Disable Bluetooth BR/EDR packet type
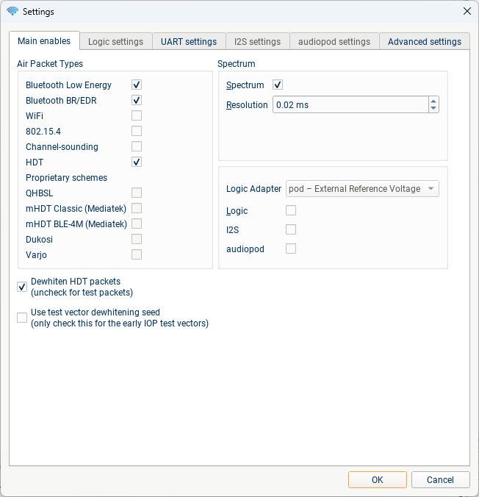The height and width of the screenshot is (497, 479). [137, 100]
